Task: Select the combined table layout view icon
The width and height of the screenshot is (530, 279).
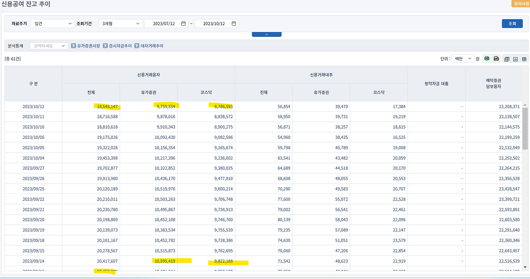Action: tap(507, 59)
